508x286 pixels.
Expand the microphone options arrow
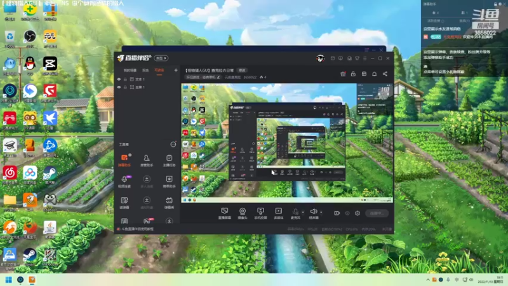[x=303, y=212]
